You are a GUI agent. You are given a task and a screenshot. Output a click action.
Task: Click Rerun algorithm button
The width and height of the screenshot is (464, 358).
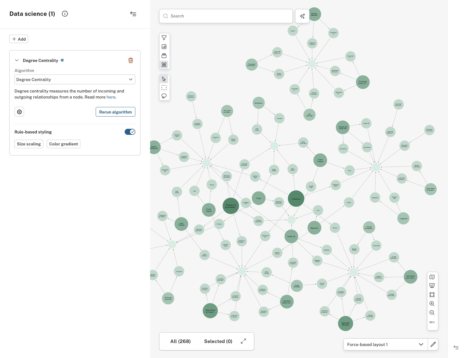pos(115,112)
